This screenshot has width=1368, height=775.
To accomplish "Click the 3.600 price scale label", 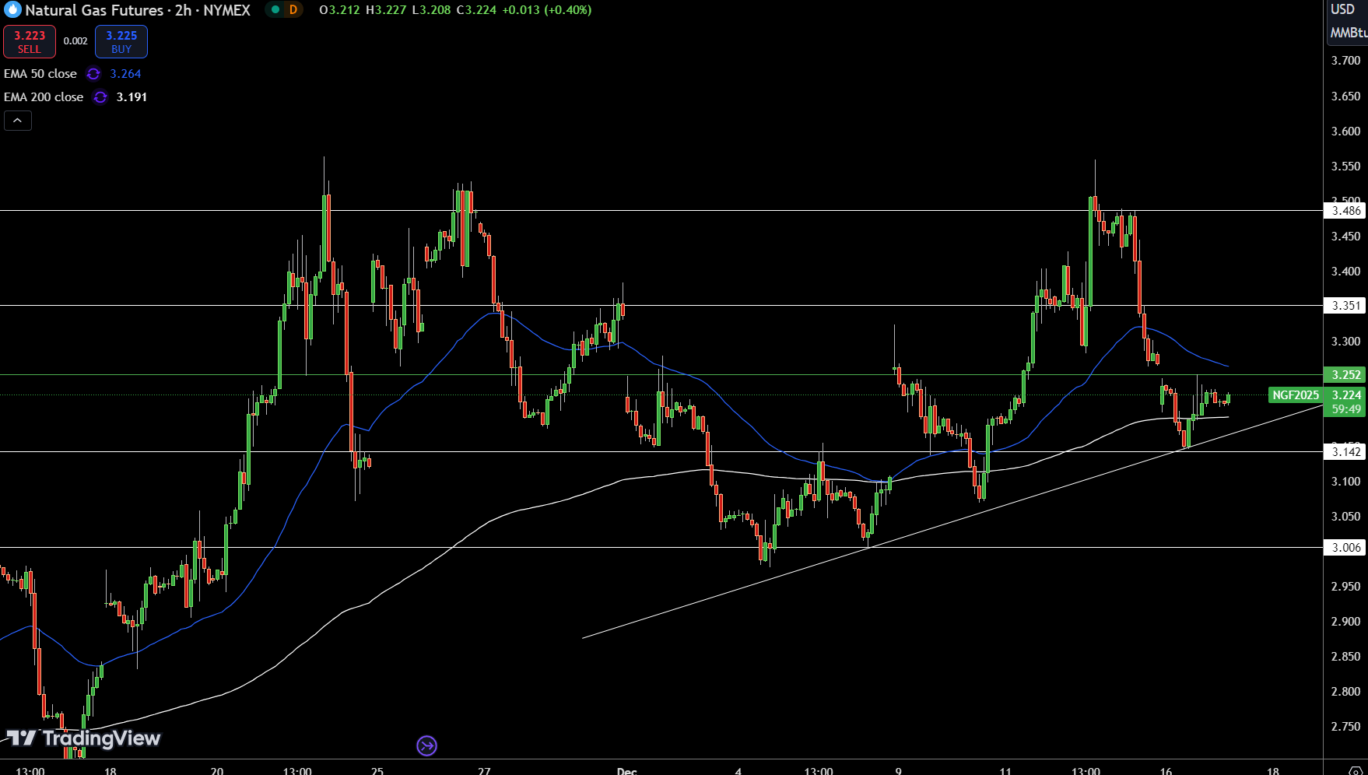I will [1345, 132].
